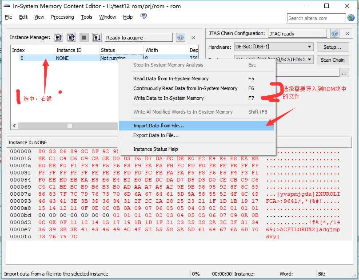Click address 000000 in hex view

pos(20,151)
